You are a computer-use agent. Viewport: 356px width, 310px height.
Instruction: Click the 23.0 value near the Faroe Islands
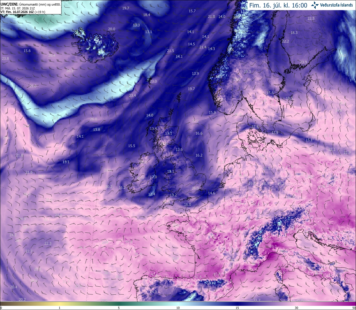click(x=153, y=81)
